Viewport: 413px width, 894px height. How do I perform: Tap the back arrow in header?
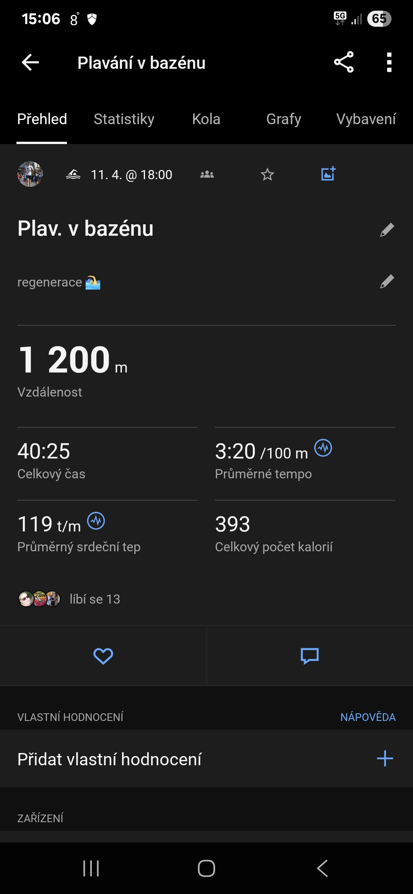point(31,63)
